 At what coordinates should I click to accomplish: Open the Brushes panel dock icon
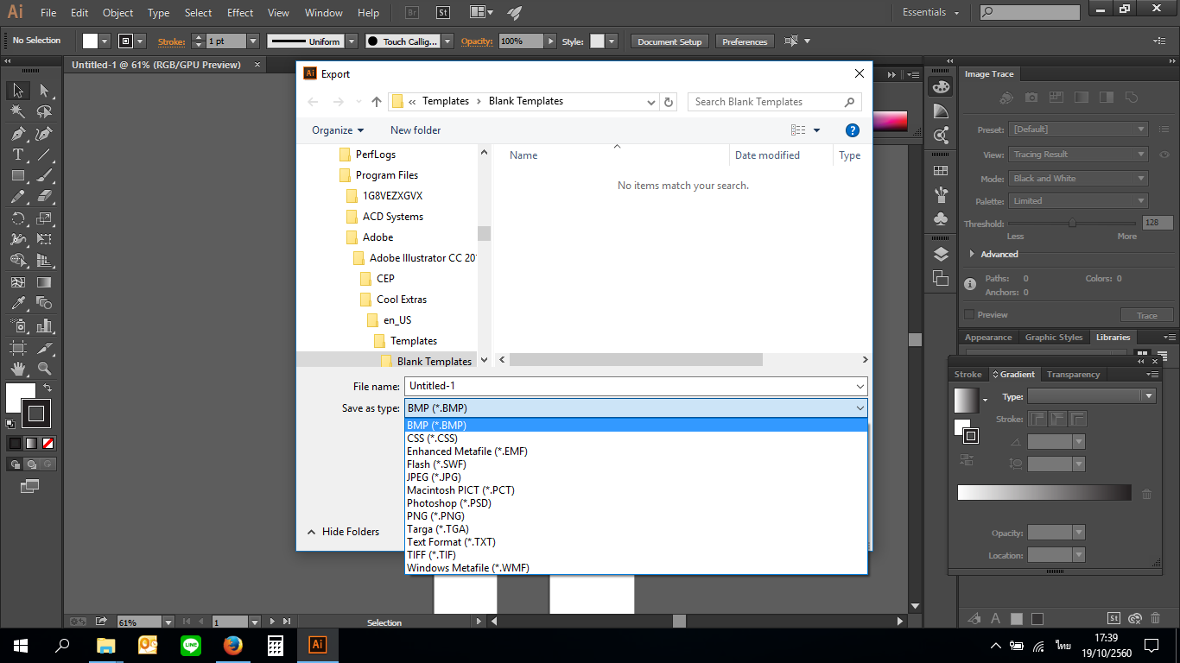(x=941, y=195)
